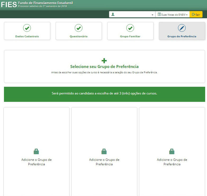This screenshot has height=196, width=207.
Task: Click the green plus icon to add group
Action: click(x=104, y=61)
